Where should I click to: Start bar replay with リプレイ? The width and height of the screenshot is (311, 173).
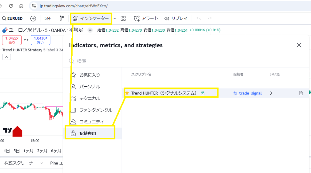pyautogui.click(x=176, y=19)
